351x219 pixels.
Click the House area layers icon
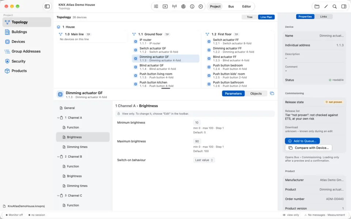point(58,27)
